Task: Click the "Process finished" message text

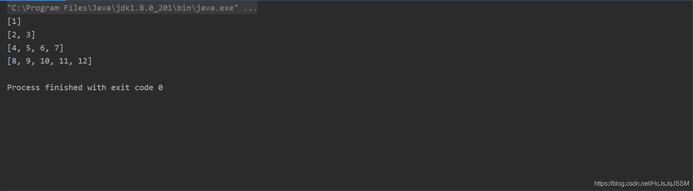Action: (x=44, y=87)
